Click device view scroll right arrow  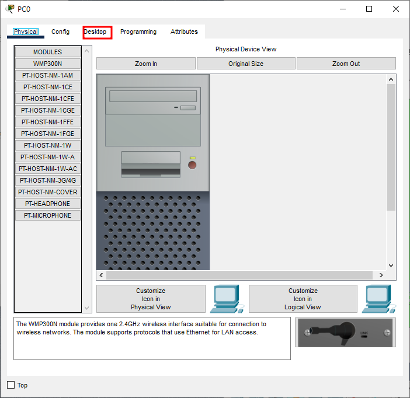(x=381, y=275)
